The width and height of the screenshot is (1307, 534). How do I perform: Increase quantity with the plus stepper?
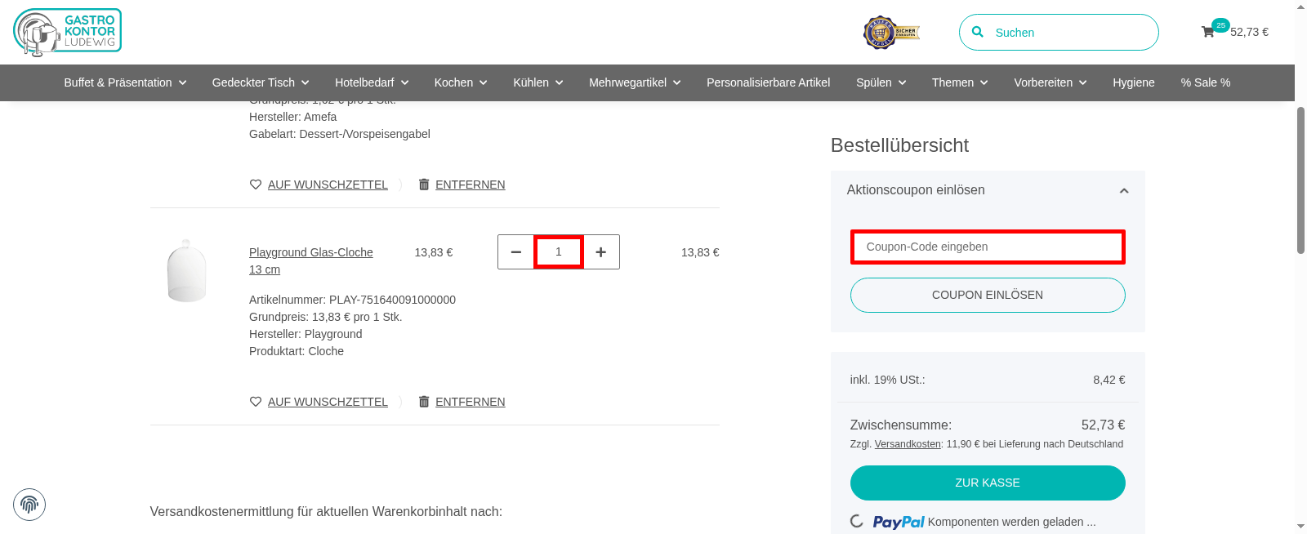[600, 251]
